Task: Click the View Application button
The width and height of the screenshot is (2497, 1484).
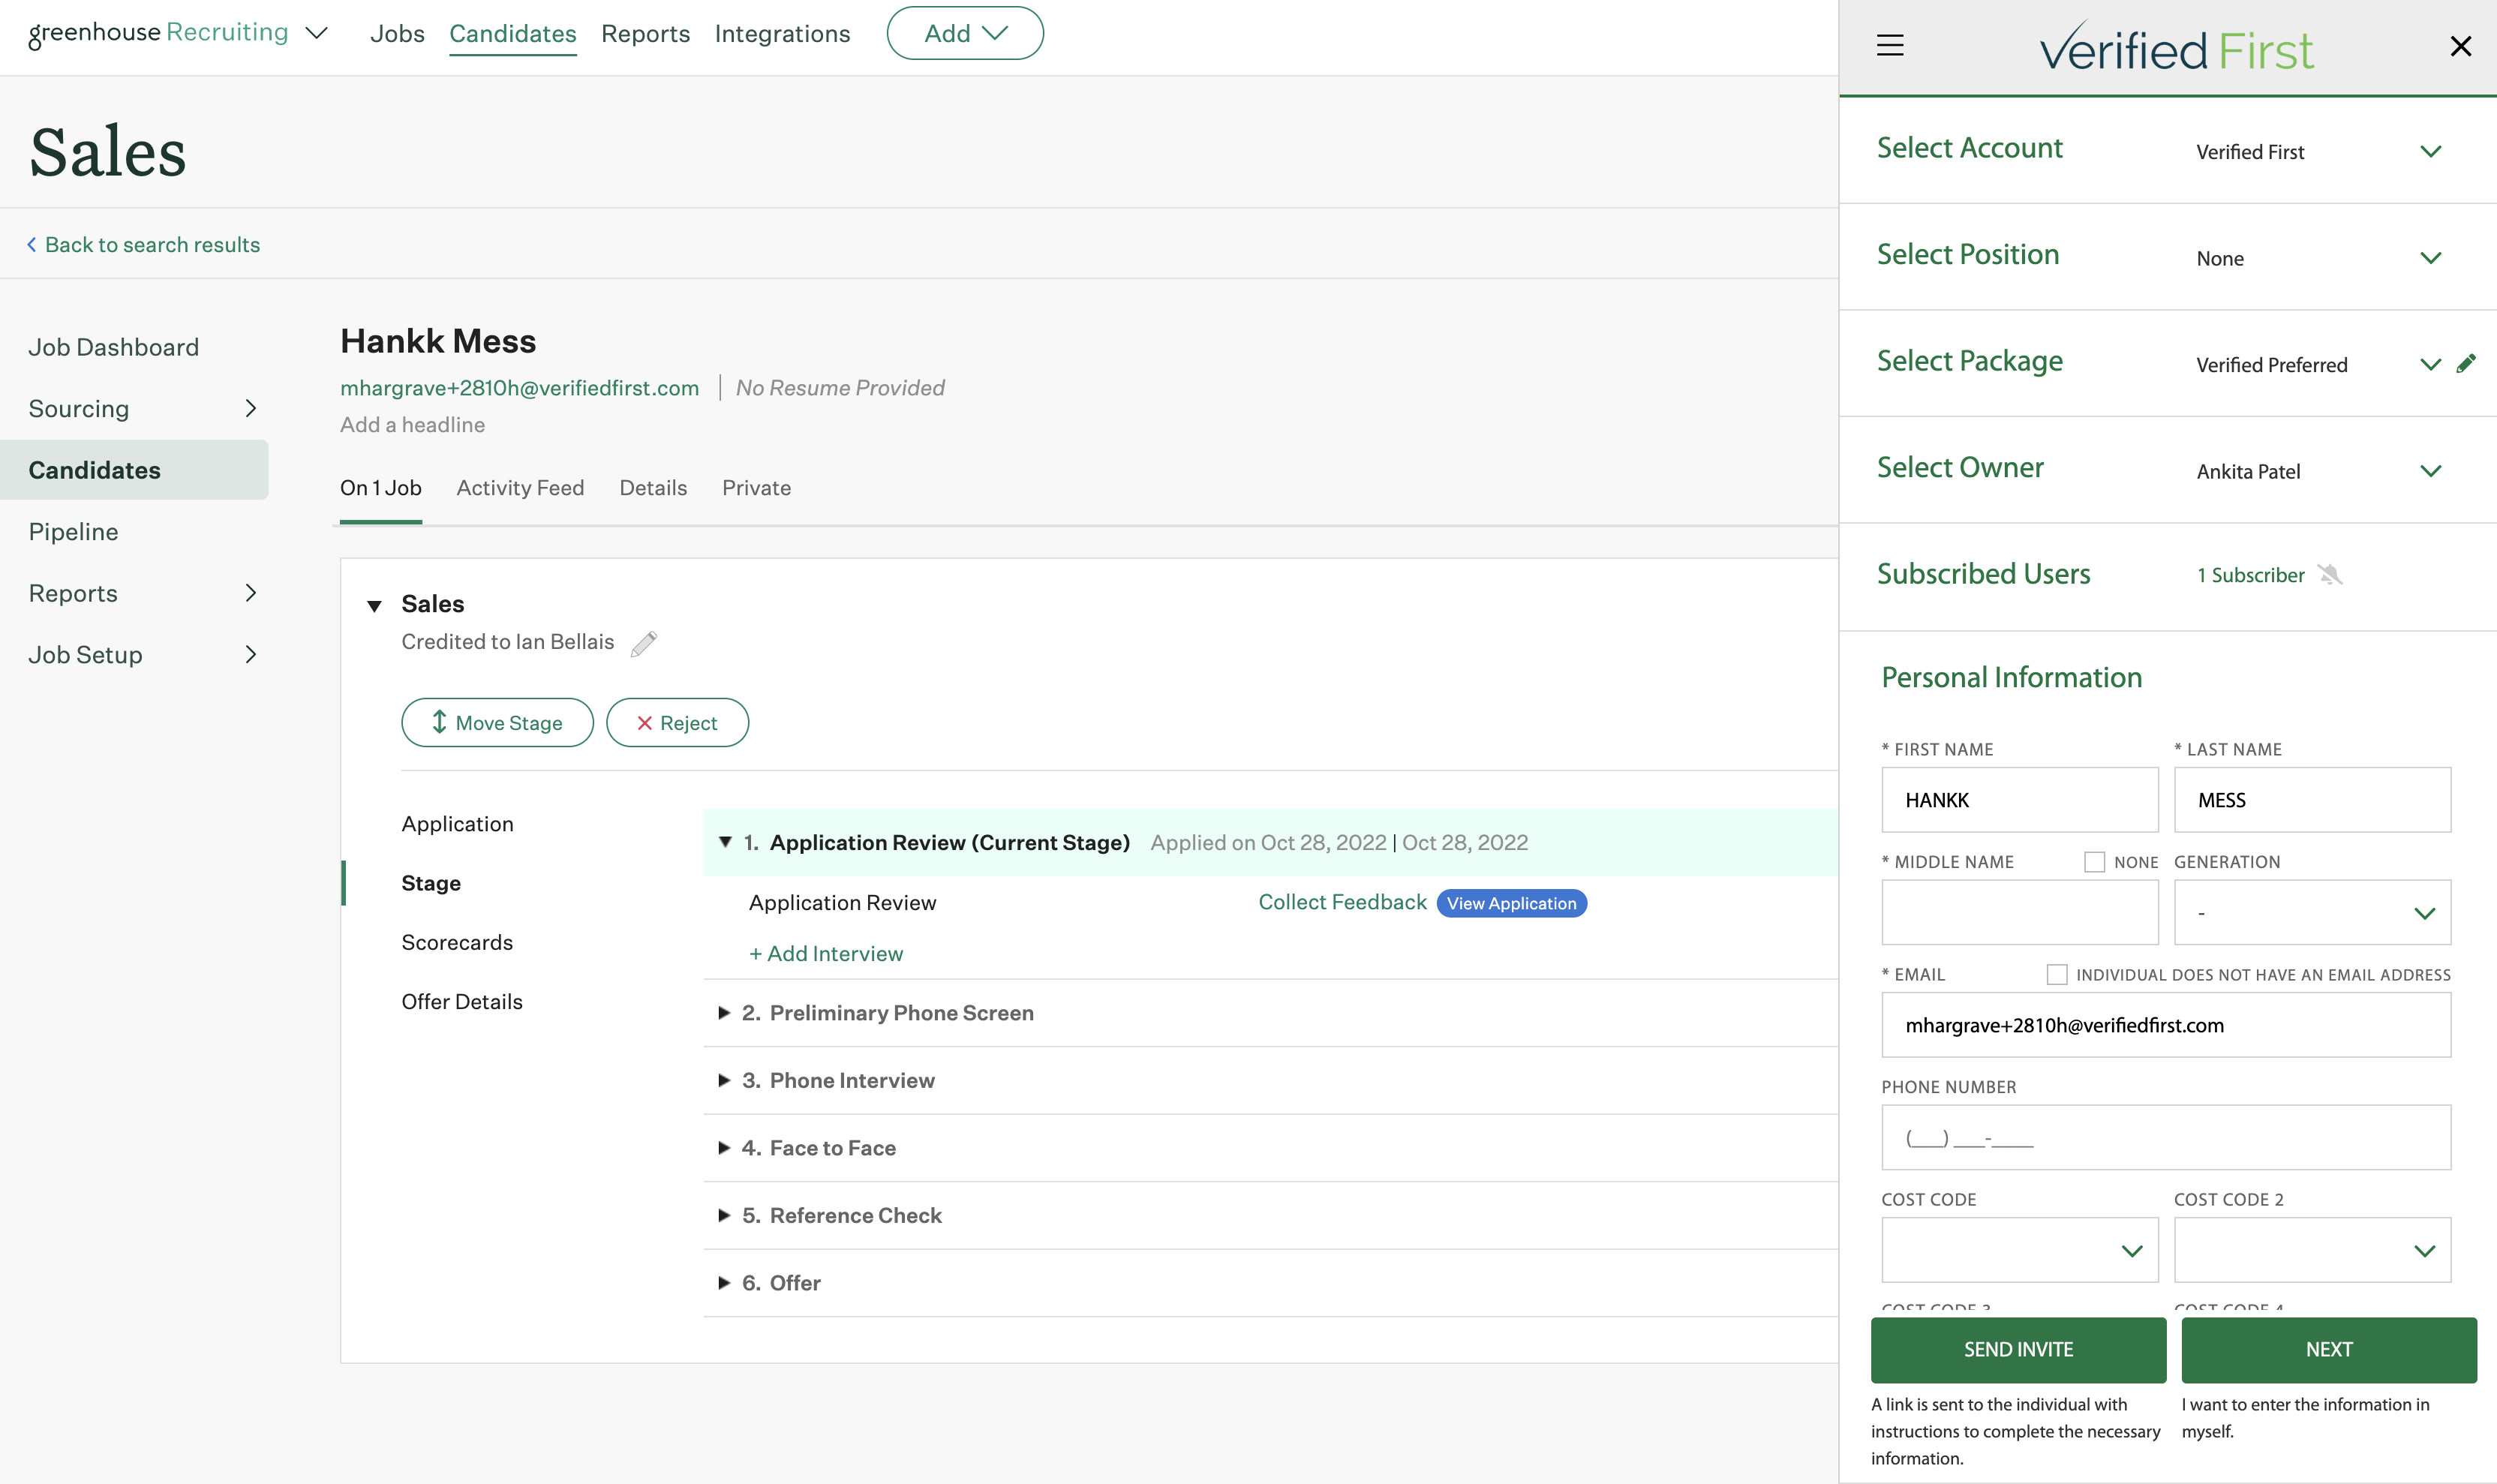Action: coord(1510,903)
